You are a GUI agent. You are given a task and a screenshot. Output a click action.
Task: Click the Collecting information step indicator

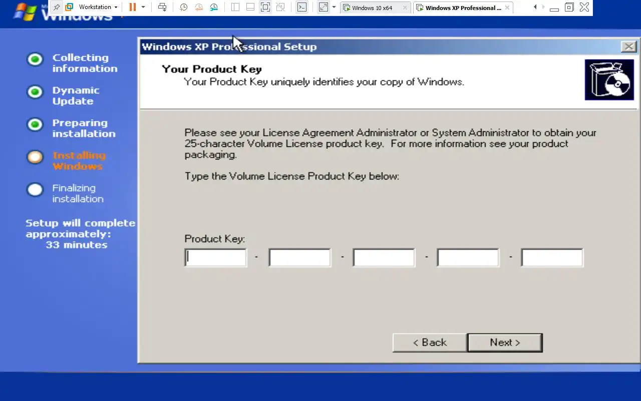pos(35,60)
